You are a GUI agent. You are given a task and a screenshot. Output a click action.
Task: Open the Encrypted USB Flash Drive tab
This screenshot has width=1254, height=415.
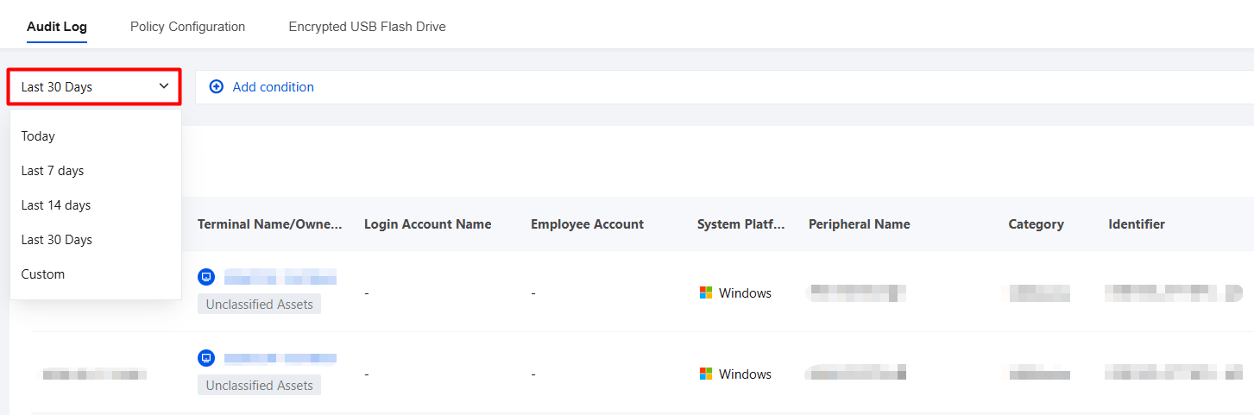367,27
